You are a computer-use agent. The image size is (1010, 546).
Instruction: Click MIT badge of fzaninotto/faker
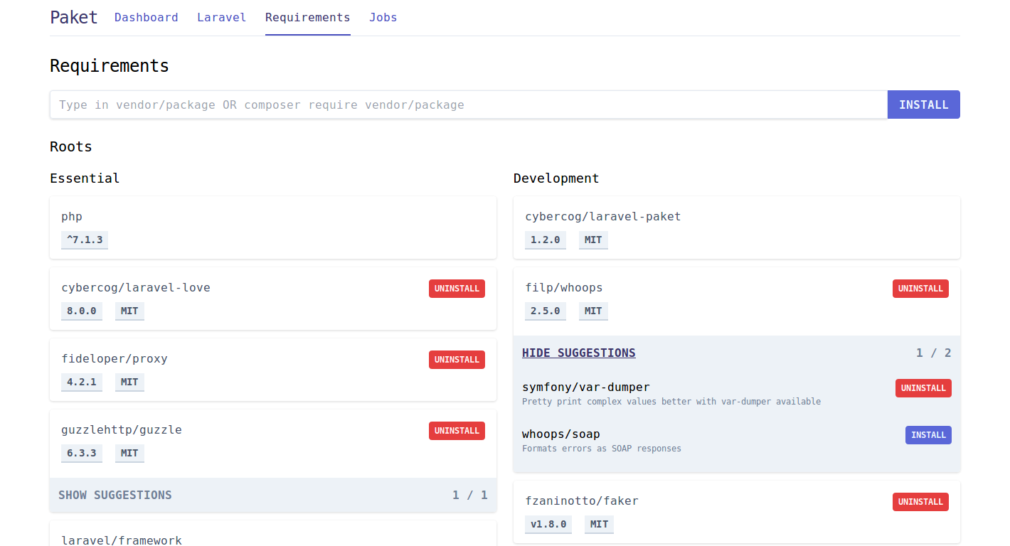tap(599, 524)
